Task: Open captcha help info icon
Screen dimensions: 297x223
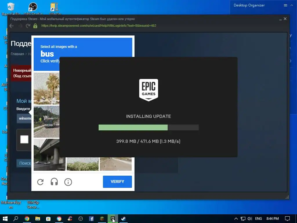Action: [68, 182]
